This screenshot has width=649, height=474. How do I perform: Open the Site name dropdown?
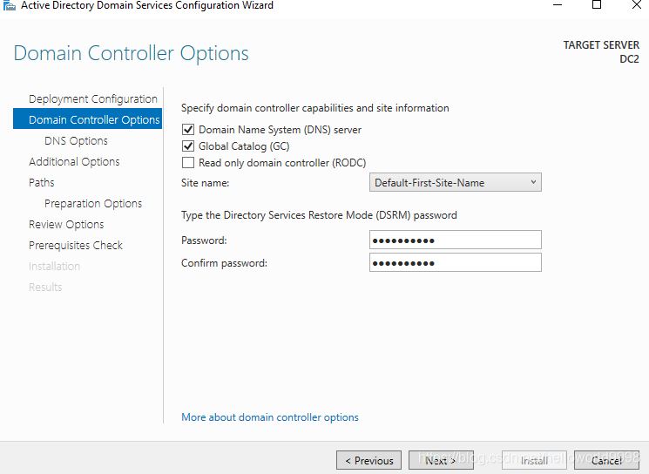[456, 183]
